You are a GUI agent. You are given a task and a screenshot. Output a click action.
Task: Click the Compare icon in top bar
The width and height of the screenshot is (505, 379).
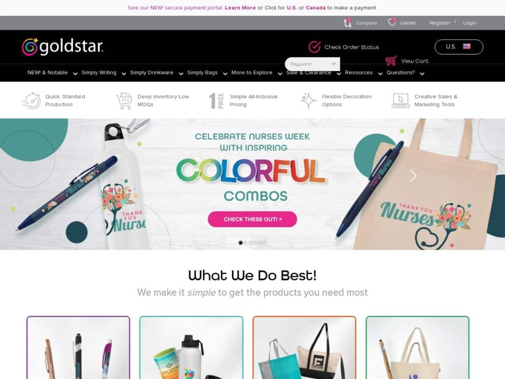pos(347,23)
